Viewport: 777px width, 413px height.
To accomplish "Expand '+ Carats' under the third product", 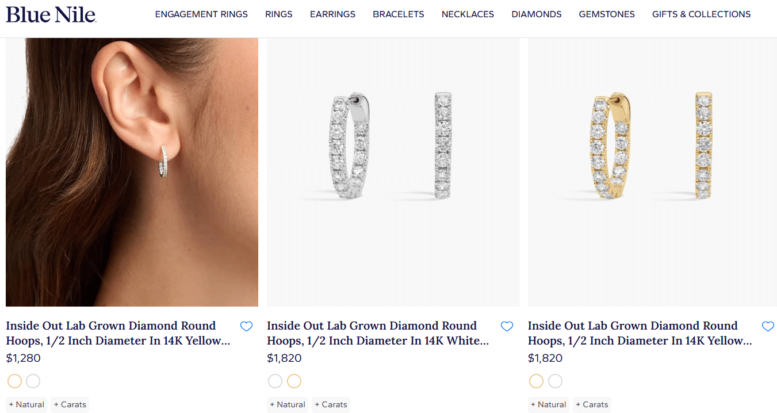I will coord(592,404).
